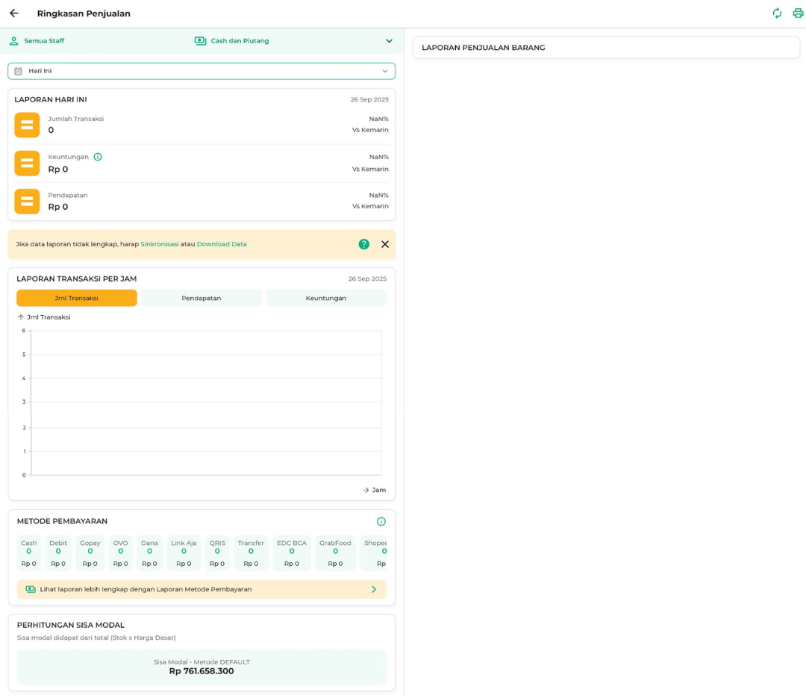Click Metode Pembayaran info icon
The image size is (806, 698).
(381, 521)
